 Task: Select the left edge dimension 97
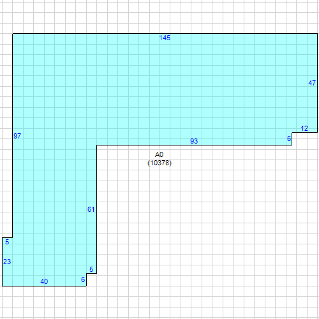[x=17, y=136]
